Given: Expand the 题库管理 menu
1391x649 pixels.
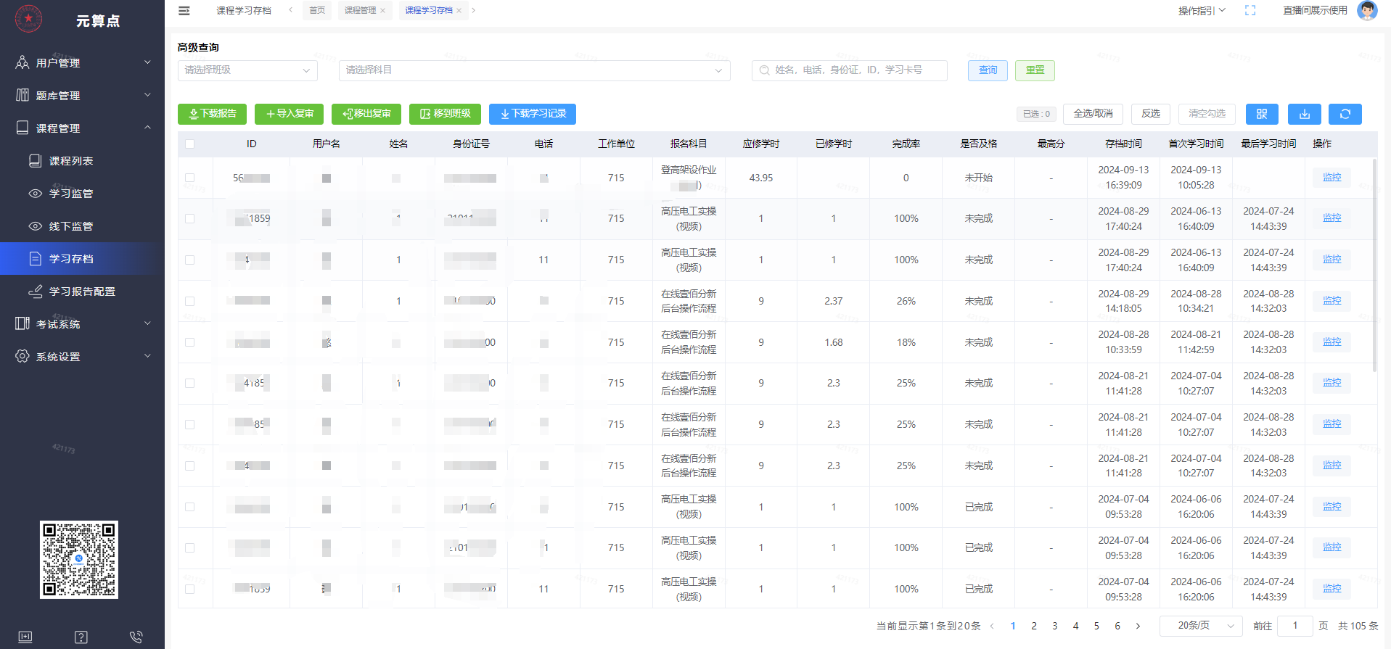Looking at the screenshot, I should click(82, 95).
